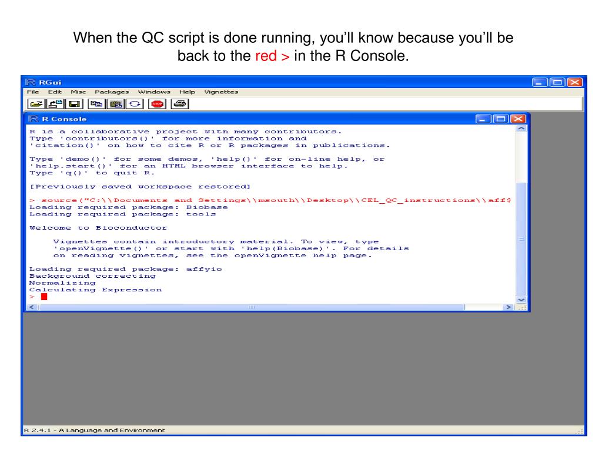This screenshot has width=602, height=451.
Task: Maximize the RGui main window
Action: (x=557, y=82)
